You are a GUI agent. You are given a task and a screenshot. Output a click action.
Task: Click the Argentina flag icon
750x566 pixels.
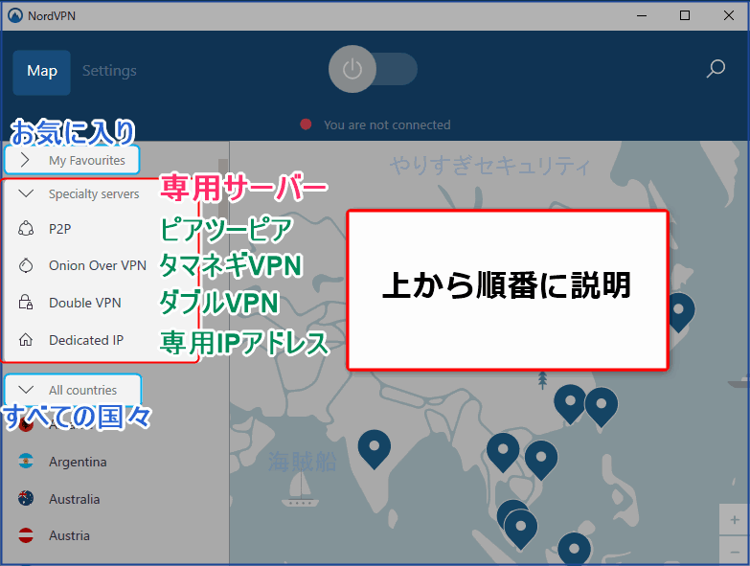(x=26, y=462)
